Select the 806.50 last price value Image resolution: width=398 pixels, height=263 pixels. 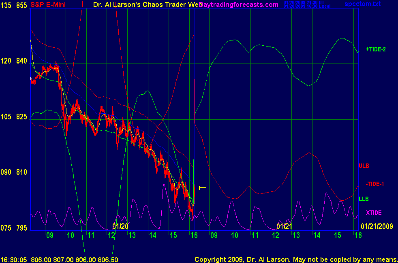pyautogui.click(x=108, y=260)
